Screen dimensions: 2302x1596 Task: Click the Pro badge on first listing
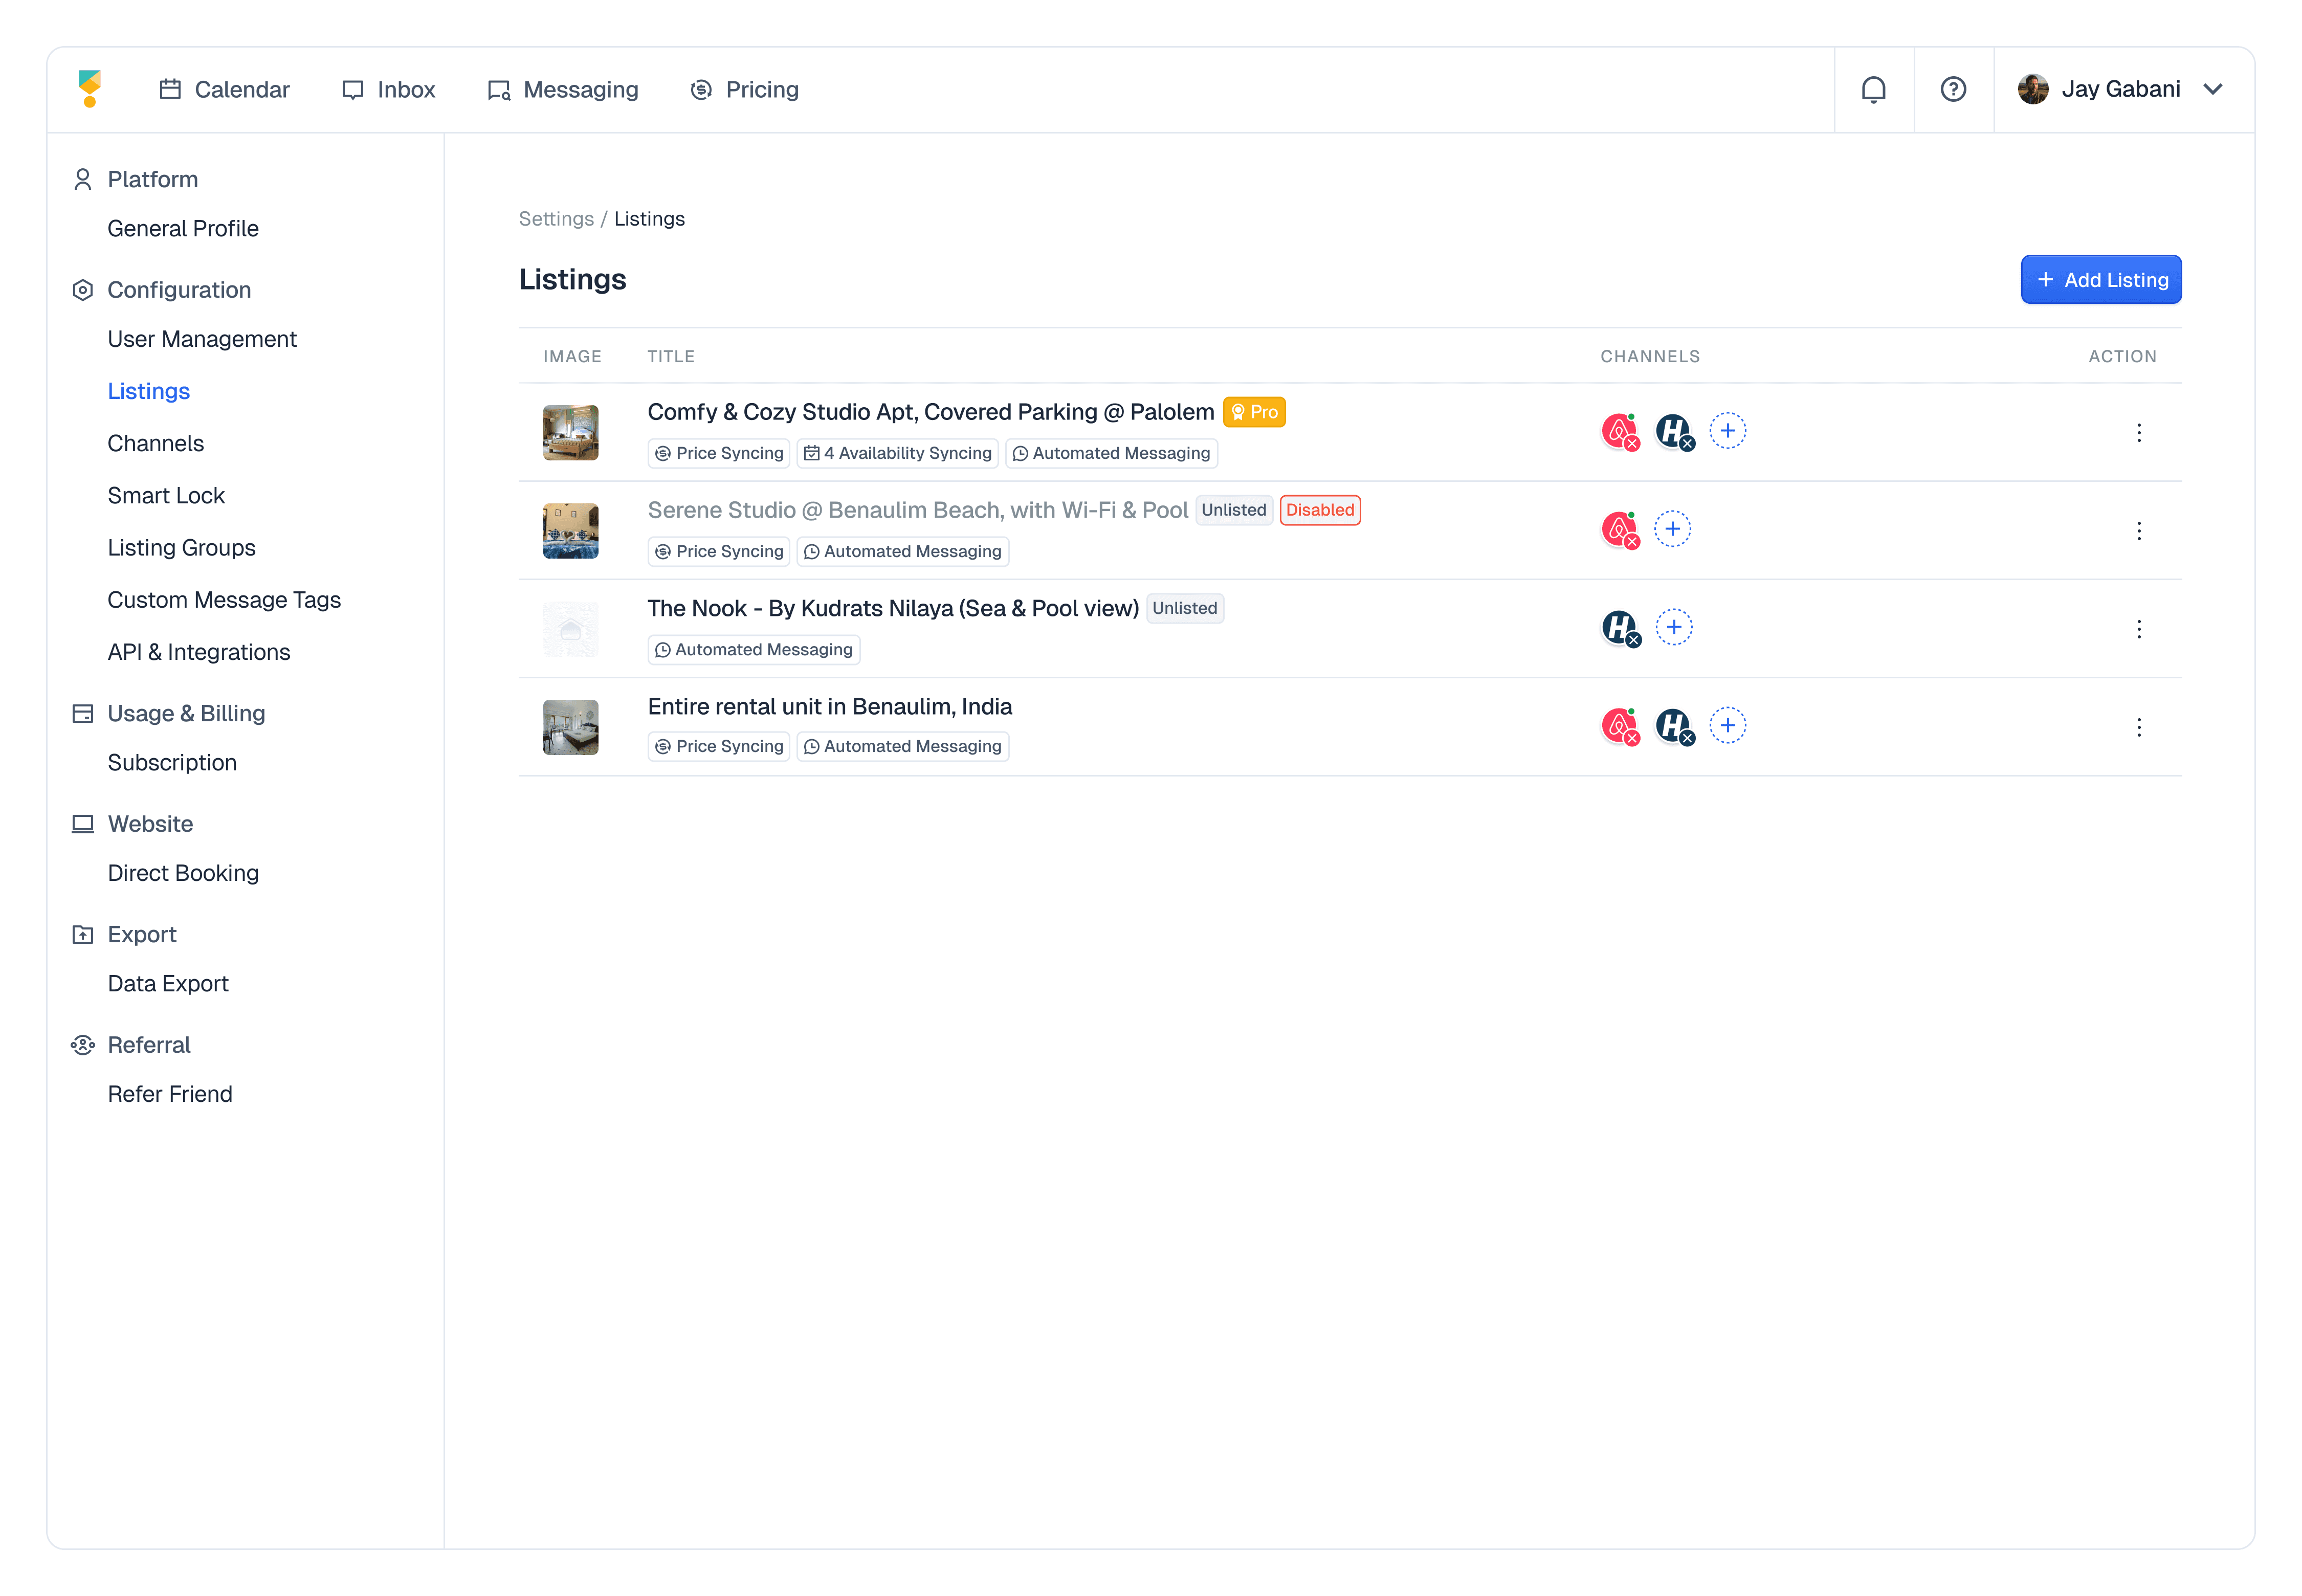1254,412
